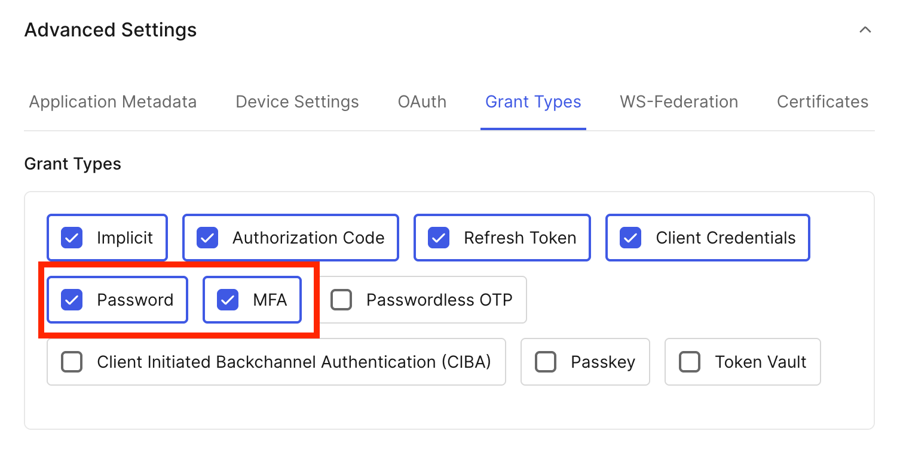Click the Token Vault label text
Image resolution: width=900 pixels, height=474 pixels.
tap(761, 362)
